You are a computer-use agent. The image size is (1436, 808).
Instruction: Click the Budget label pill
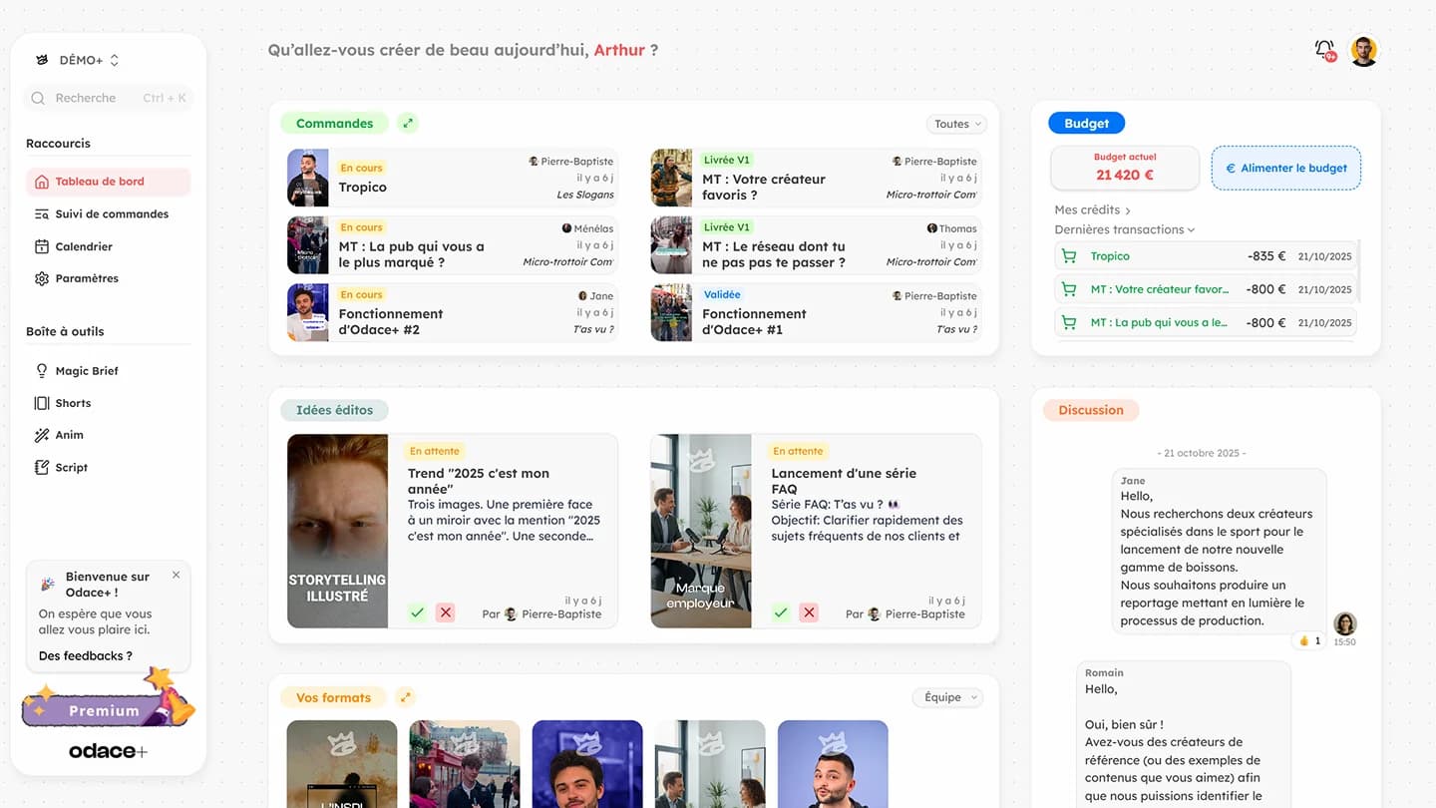point(1086,124)
